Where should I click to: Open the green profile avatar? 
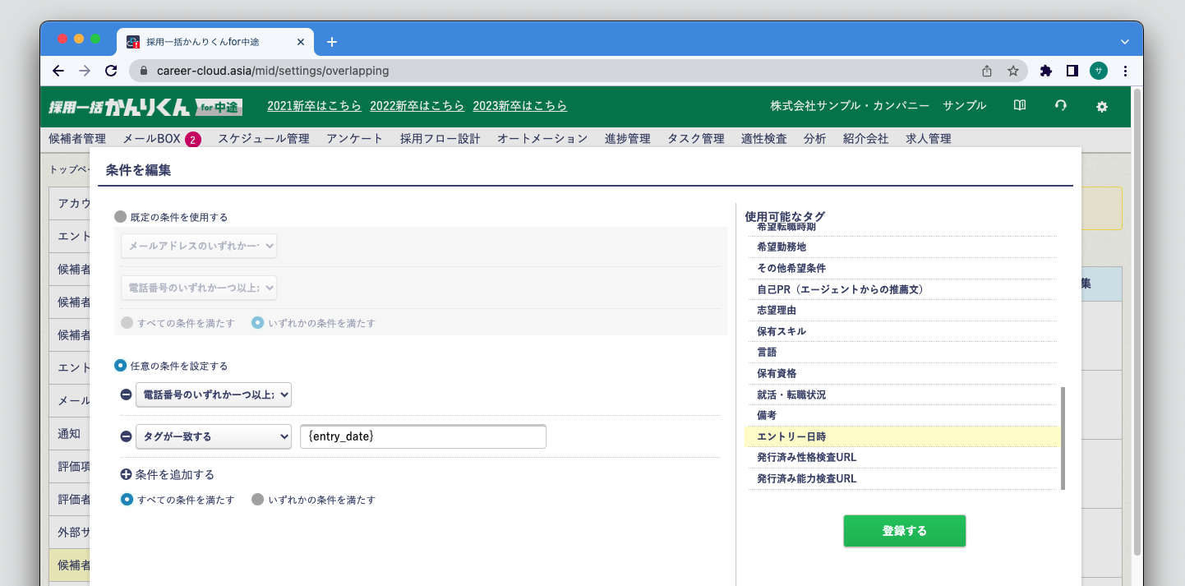pyautogui.click(x=1099, y=71)
